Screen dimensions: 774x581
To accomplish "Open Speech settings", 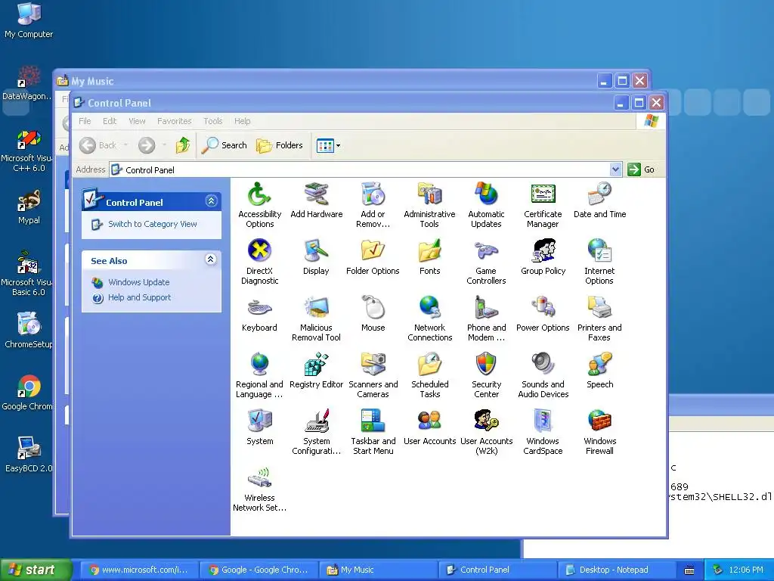I will click(599, 371).
